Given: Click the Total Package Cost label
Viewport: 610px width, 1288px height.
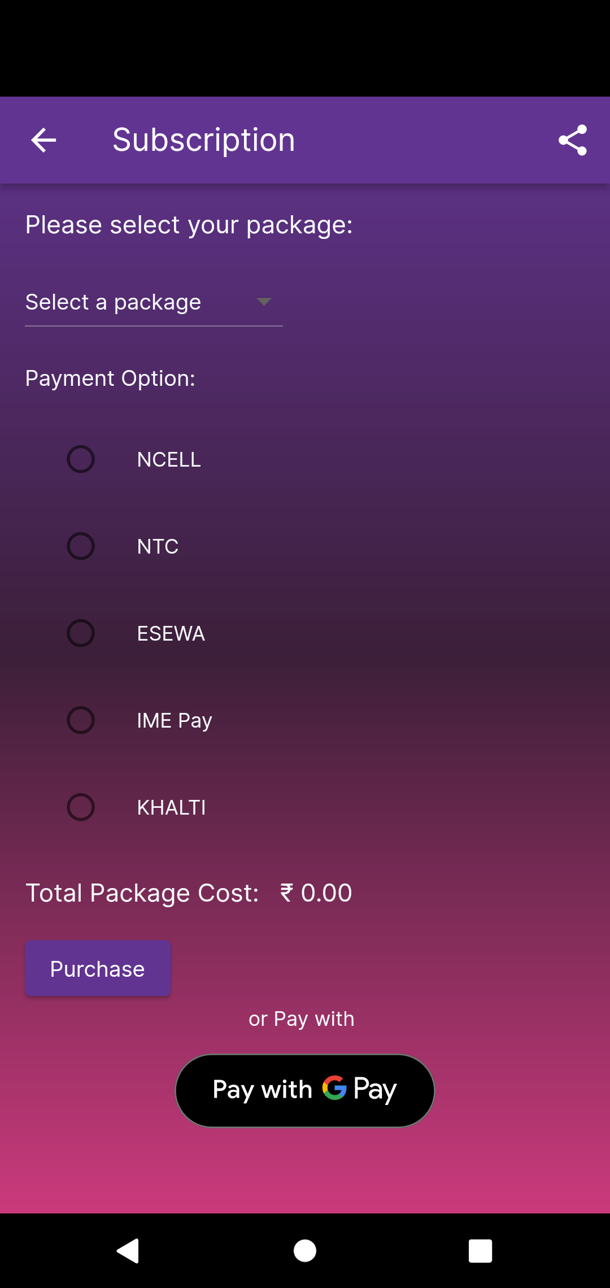Looking at the screenshot, I should click(143, 893).
